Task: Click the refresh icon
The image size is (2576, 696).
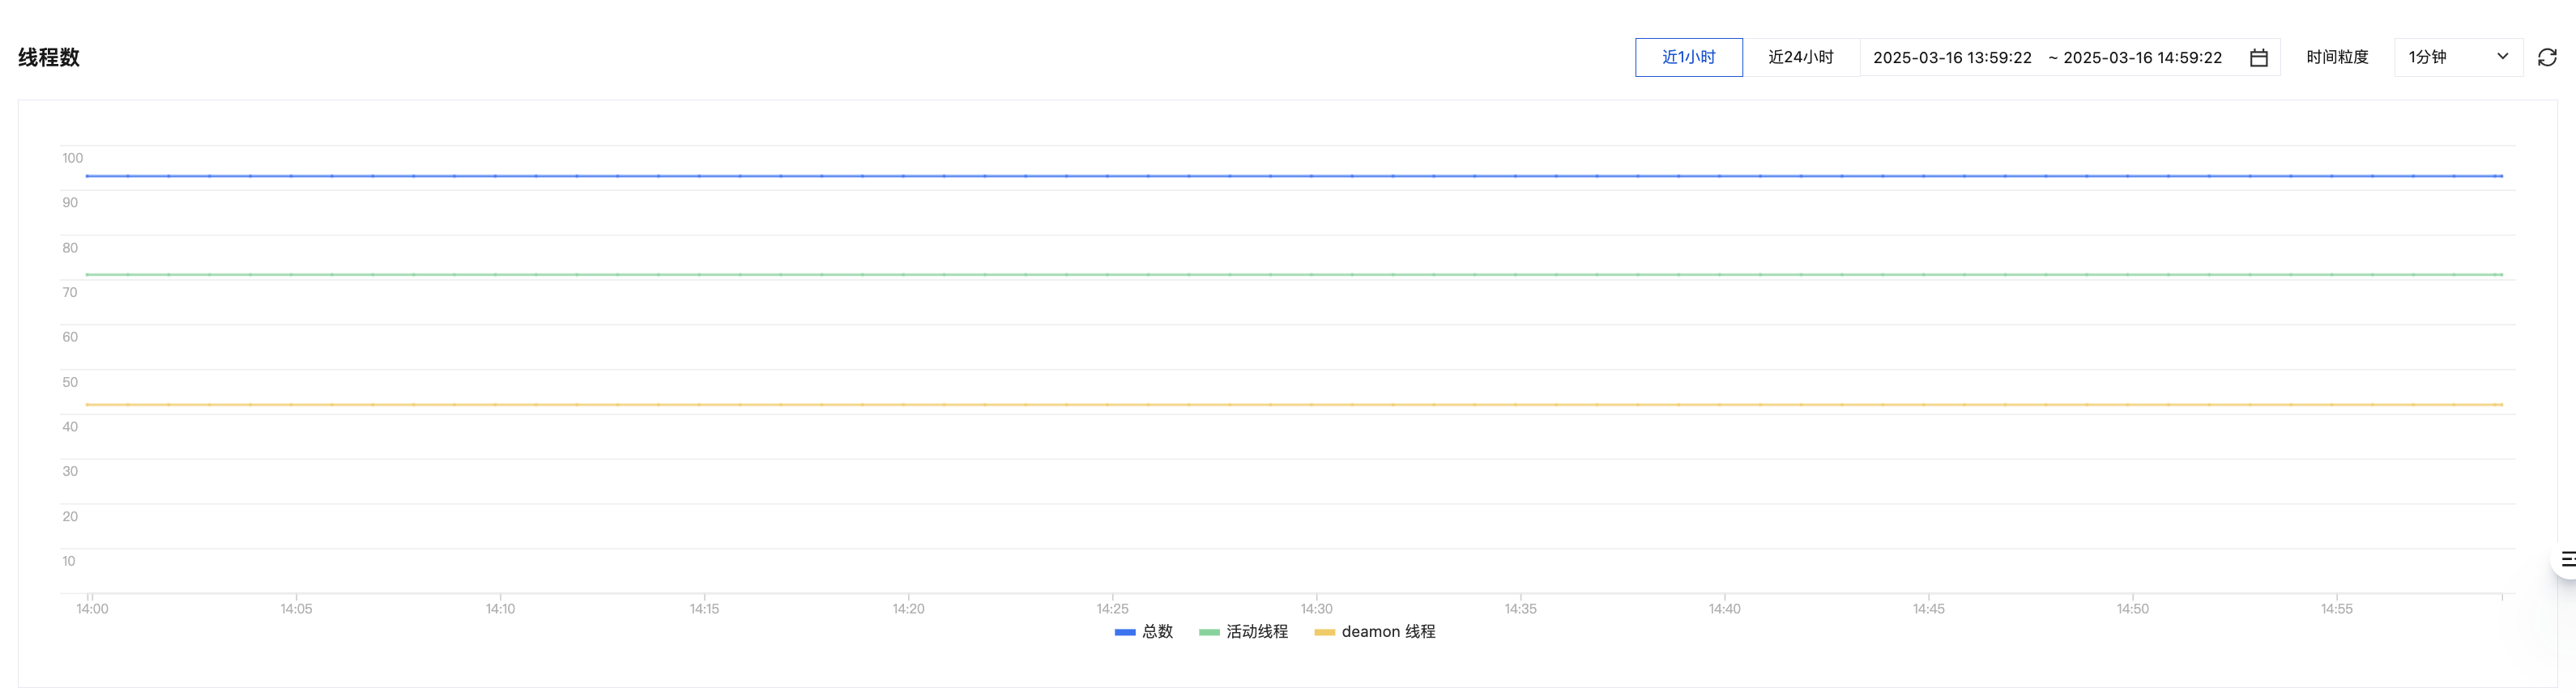Action: [x=2547, y=57]
